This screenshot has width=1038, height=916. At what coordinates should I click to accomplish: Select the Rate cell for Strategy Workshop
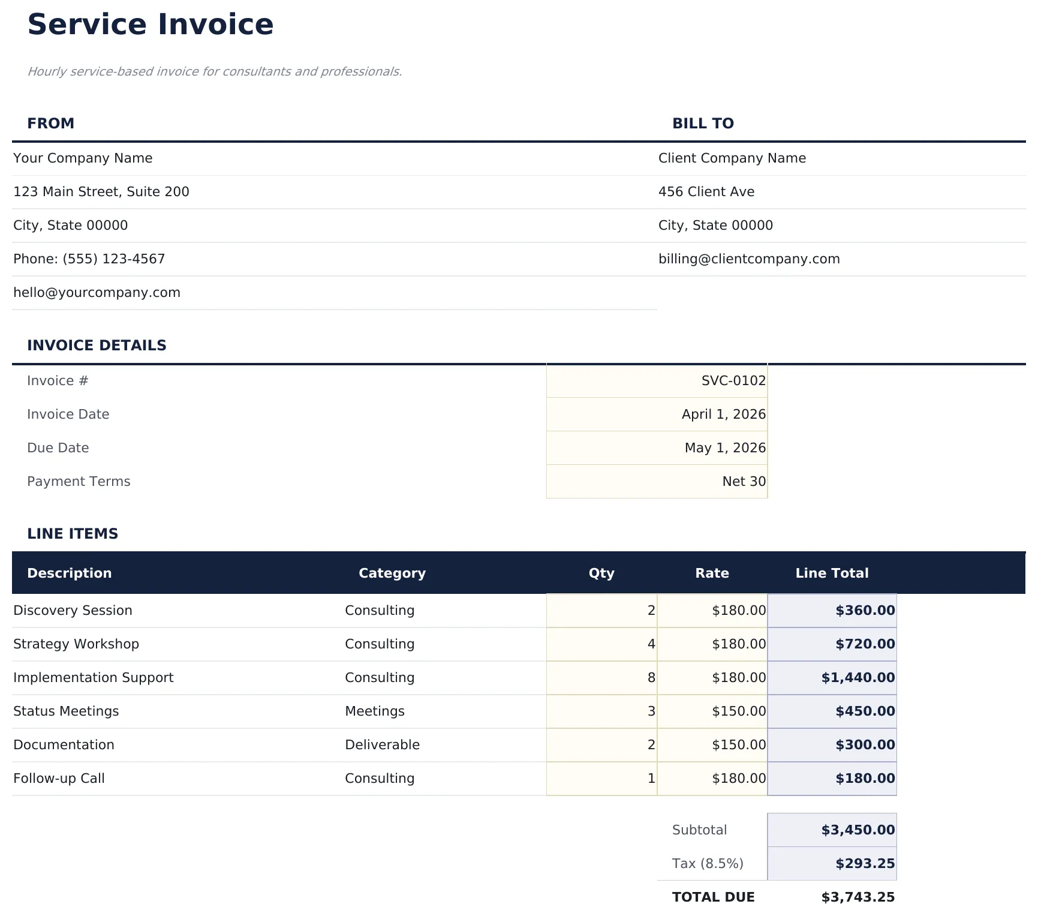[x=712, y=644]
